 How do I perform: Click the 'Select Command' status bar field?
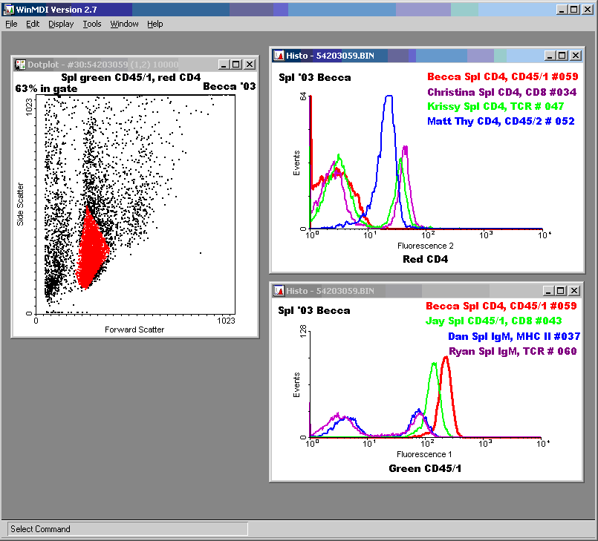(126, 529)
